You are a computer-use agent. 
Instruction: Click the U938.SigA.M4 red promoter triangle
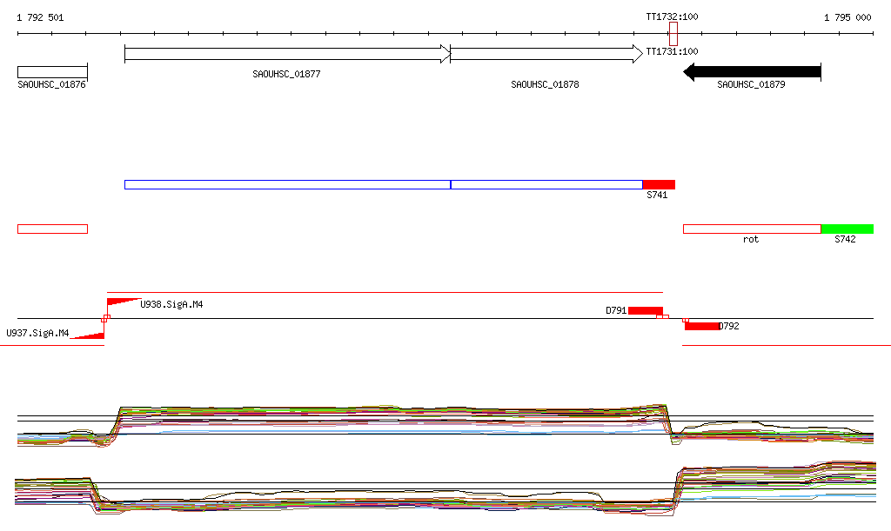[x=122, y=302]
